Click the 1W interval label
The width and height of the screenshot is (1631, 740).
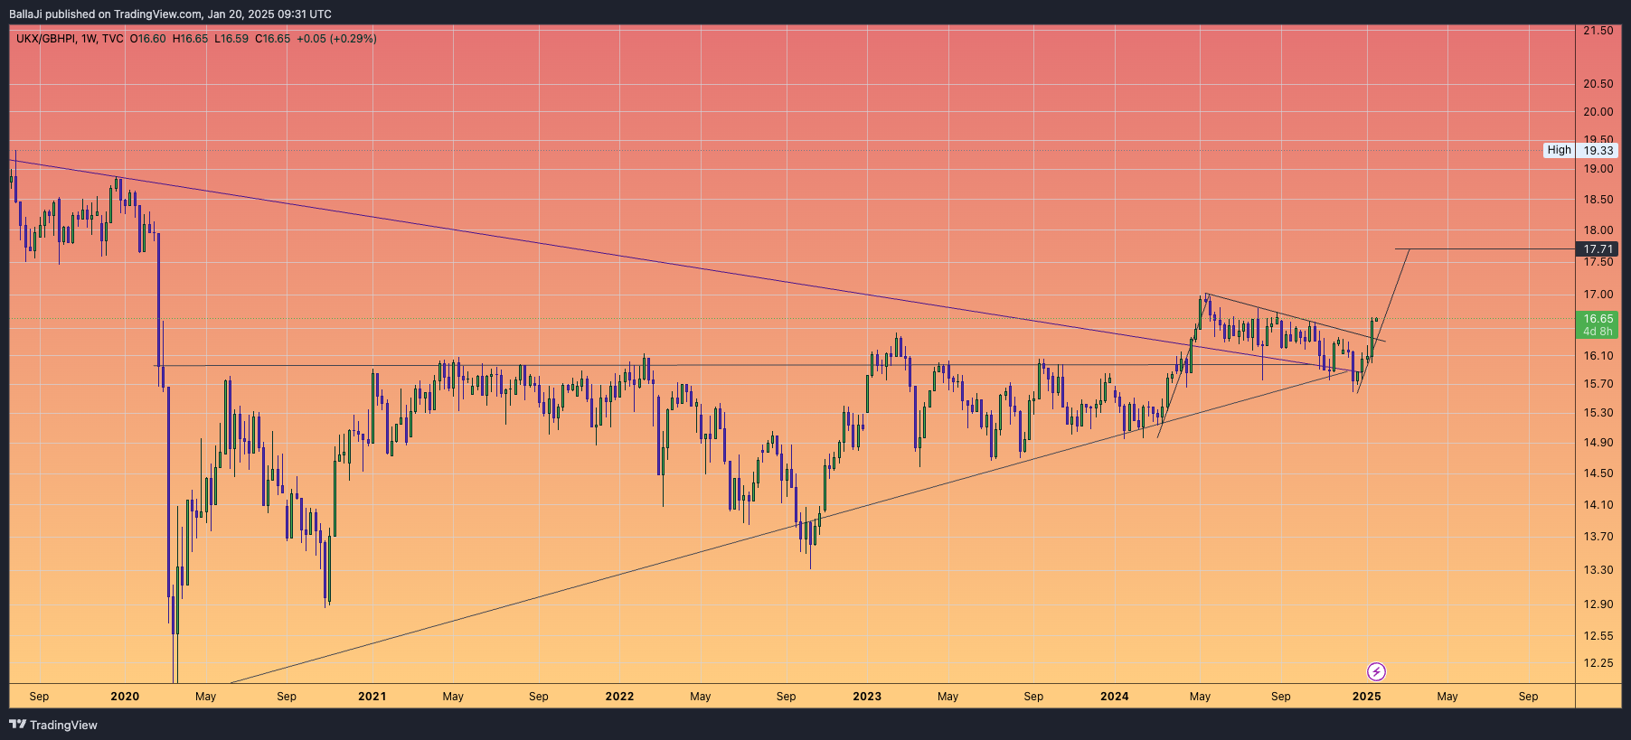[89, 39]
